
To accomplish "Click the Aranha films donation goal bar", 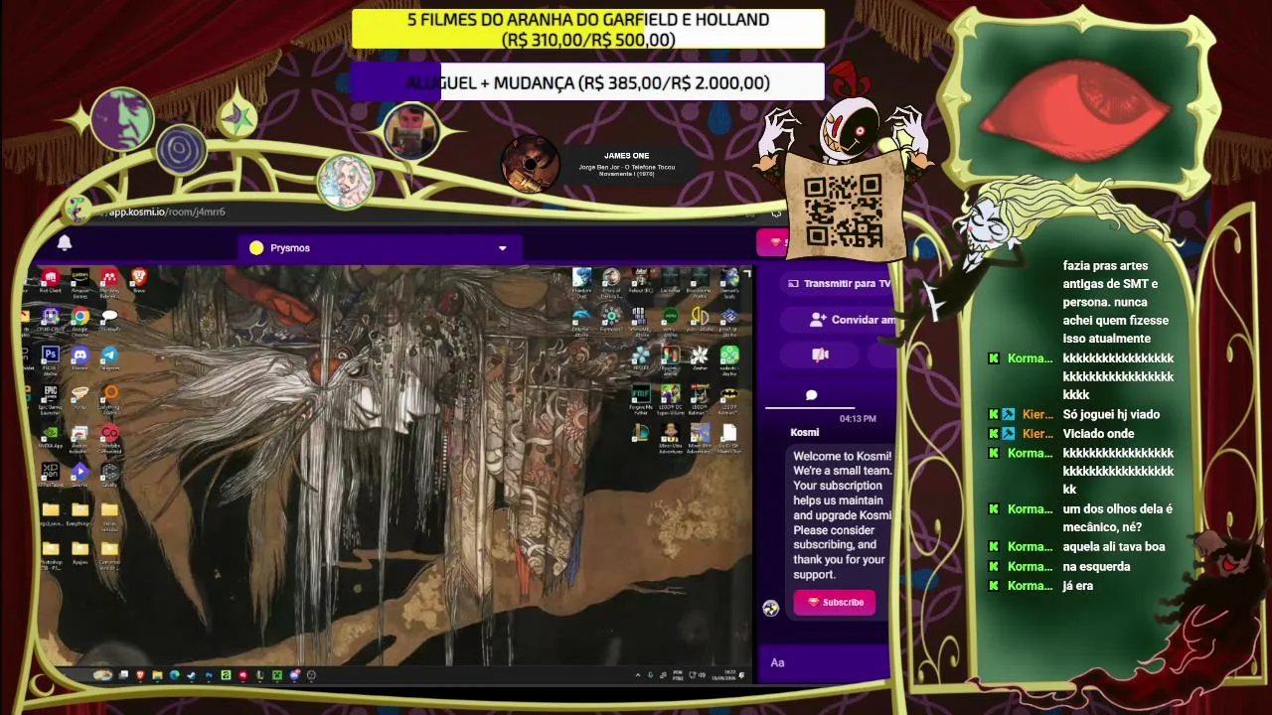I will 587,30.
